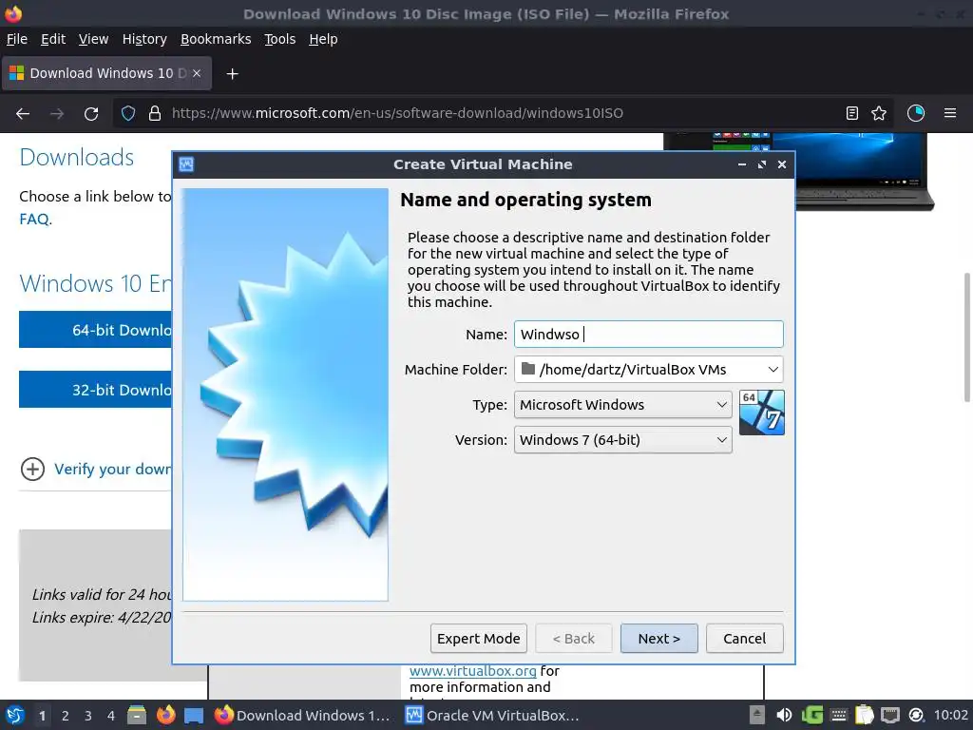
Task: Click the Verify your download link
Action: (112, 470)
